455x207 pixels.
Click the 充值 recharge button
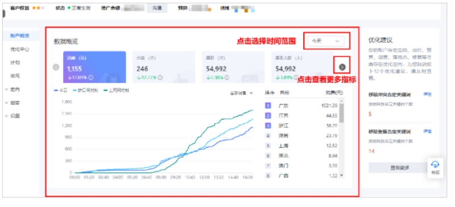(157, 8)
